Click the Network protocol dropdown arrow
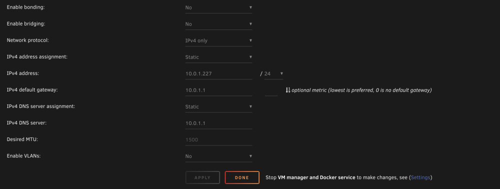Screen dimensions: 500x189 coord(250,40)
